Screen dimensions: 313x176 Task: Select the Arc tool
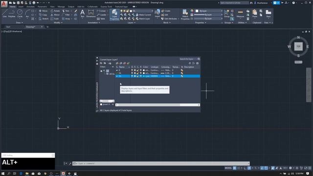pyautogui.click(x=27, y=14)
